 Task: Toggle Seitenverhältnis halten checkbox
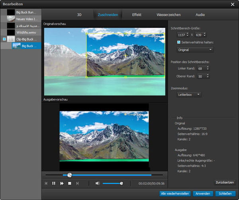[x=179, y=42]
